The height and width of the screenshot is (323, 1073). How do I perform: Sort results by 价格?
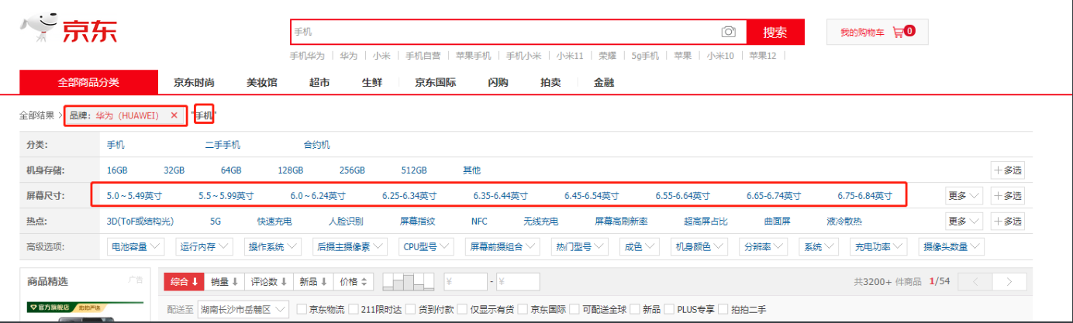(x=353, y=281)
